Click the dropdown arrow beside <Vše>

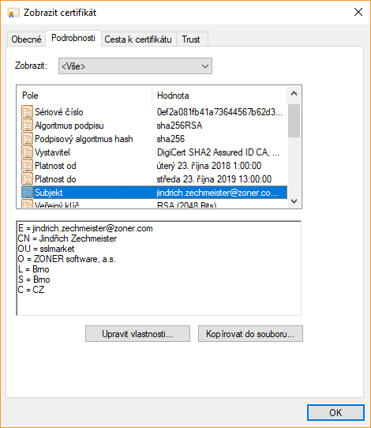[205, 66]
